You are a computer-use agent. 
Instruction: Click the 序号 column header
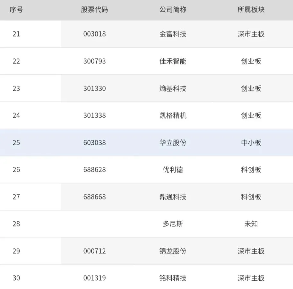16,10
